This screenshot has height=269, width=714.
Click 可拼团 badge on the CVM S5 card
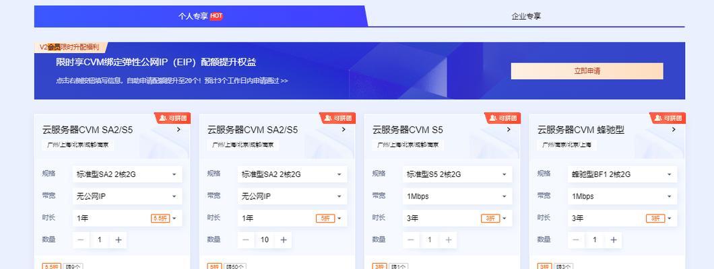pos(502,118)
